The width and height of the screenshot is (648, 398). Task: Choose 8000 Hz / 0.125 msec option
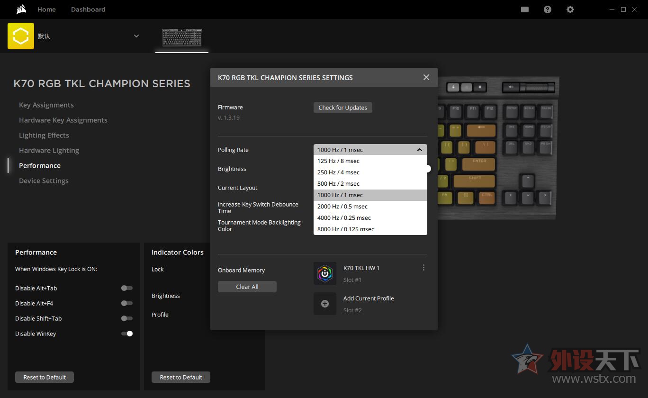[x=346, y=229]
